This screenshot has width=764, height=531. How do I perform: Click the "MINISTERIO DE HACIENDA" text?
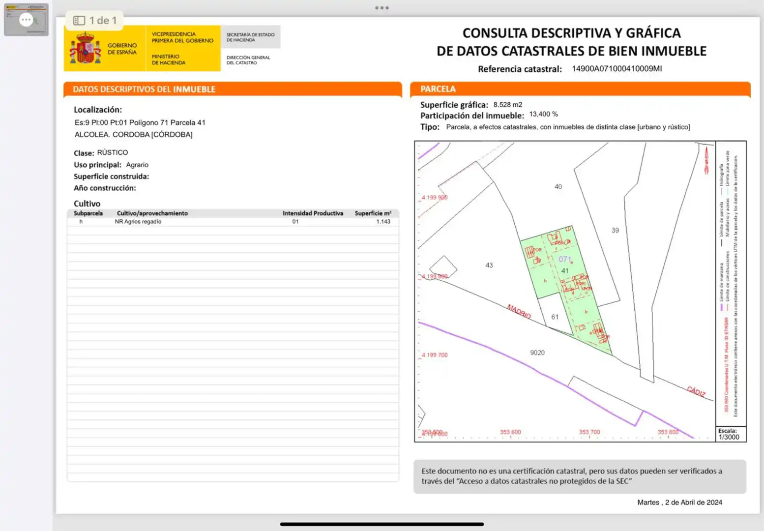pos(169,59)
